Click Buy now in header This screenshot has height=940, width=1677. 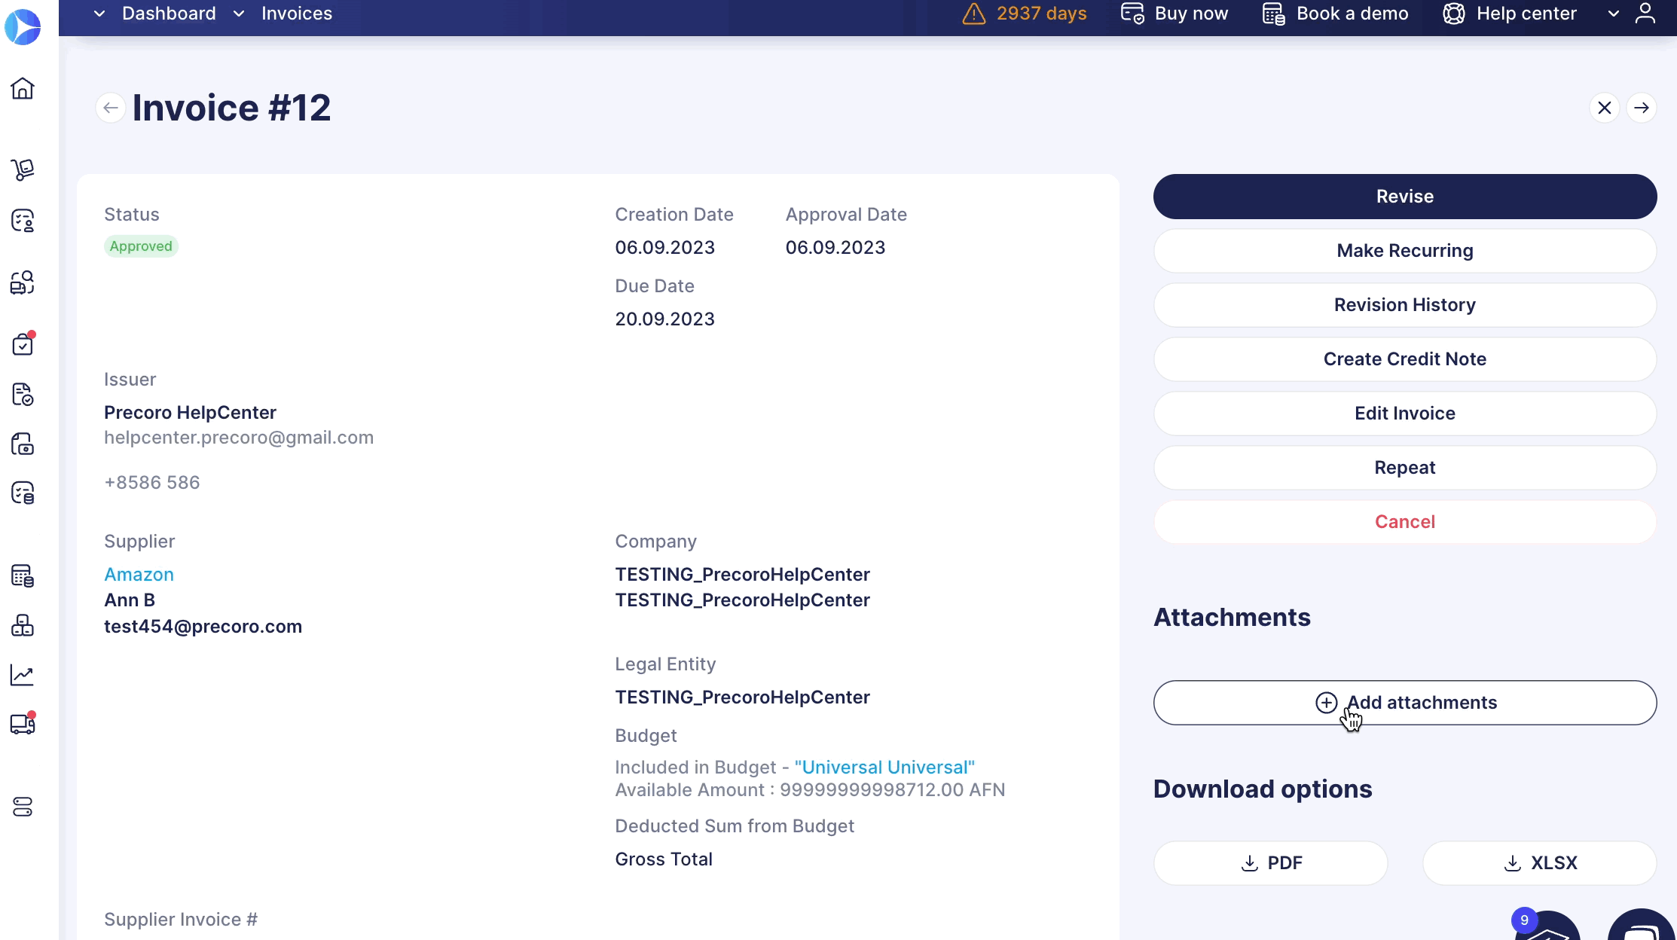1175,14
